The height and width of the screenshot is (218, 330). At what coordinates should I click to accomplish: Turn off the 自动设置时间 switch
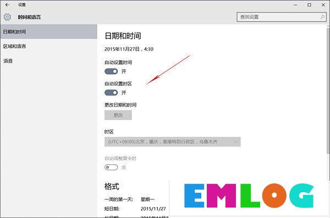(x=111, y=71)
